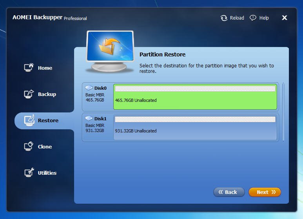Click the Disk0 drive icon
This screenshot has width=303, height=219.
(x=89, y=88)
